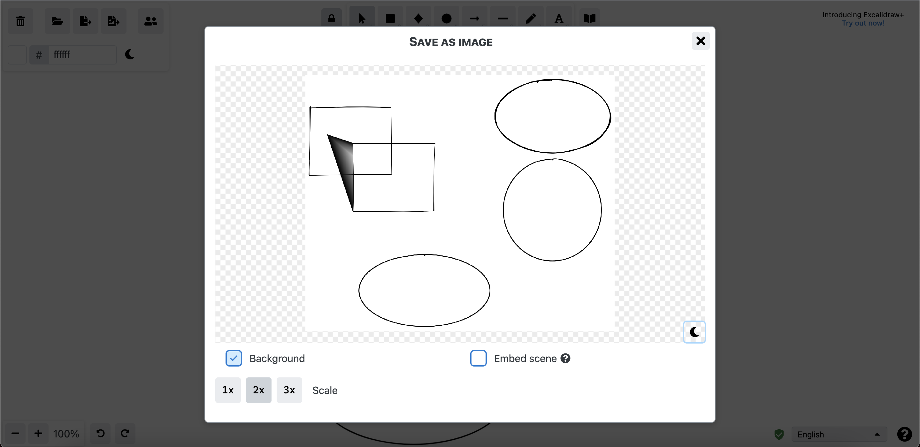Screen dimensions: 920x447
Task: Select the Ellipse tool
Action: 446,19
